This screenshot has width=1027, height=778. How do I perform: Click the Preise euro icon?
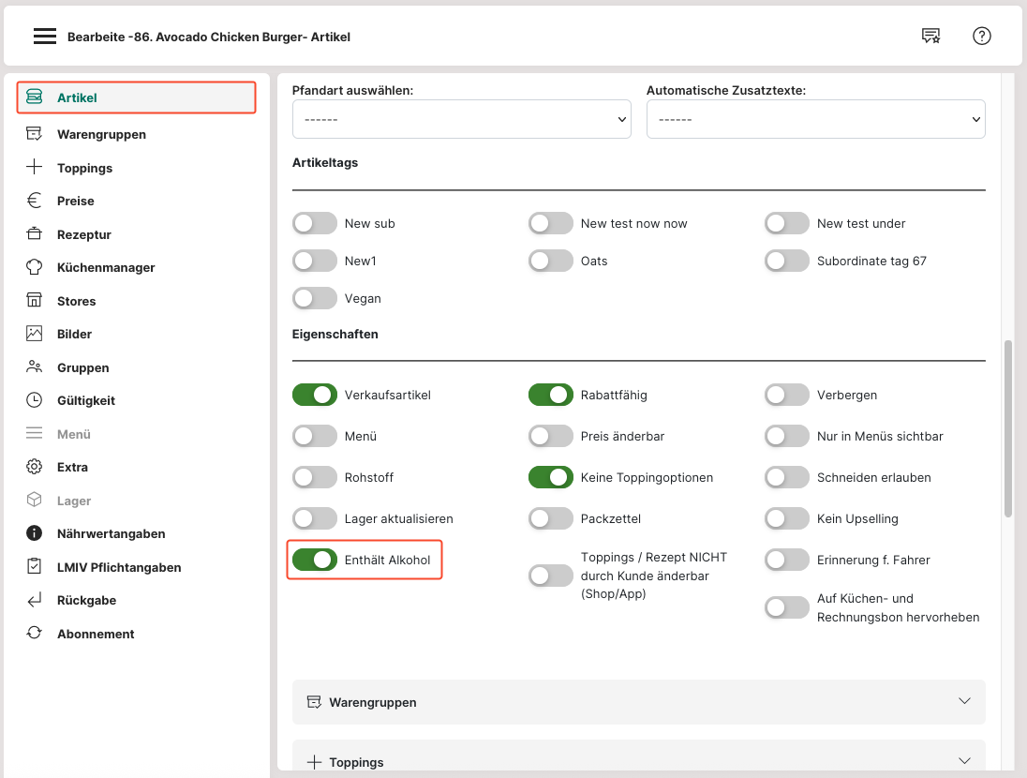pos(35,201)
